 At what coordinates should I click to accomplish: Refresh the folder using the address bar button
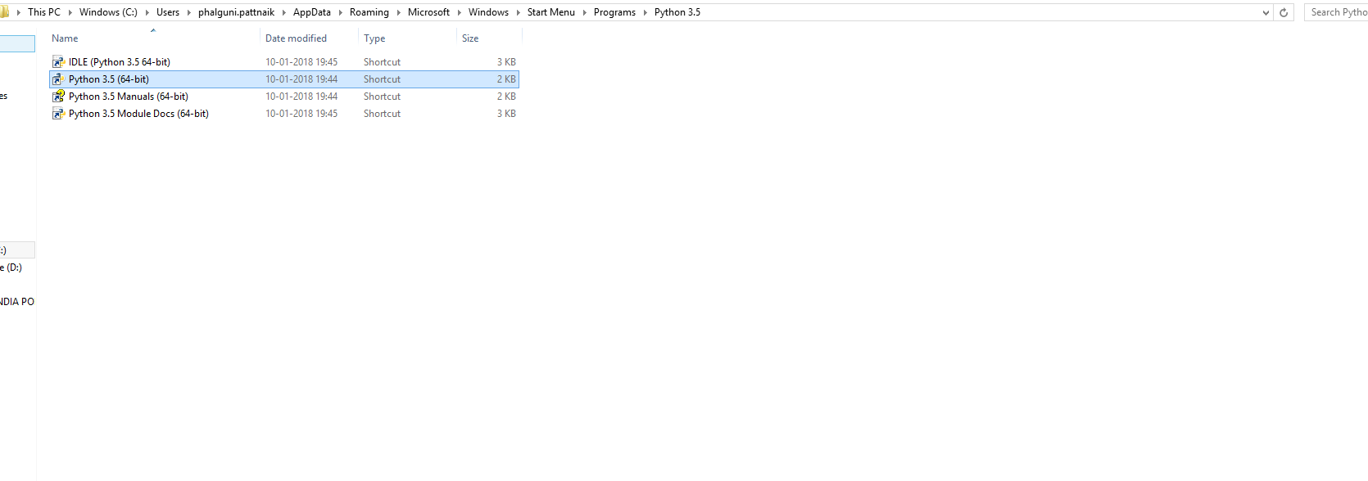tap(1284, 12)
